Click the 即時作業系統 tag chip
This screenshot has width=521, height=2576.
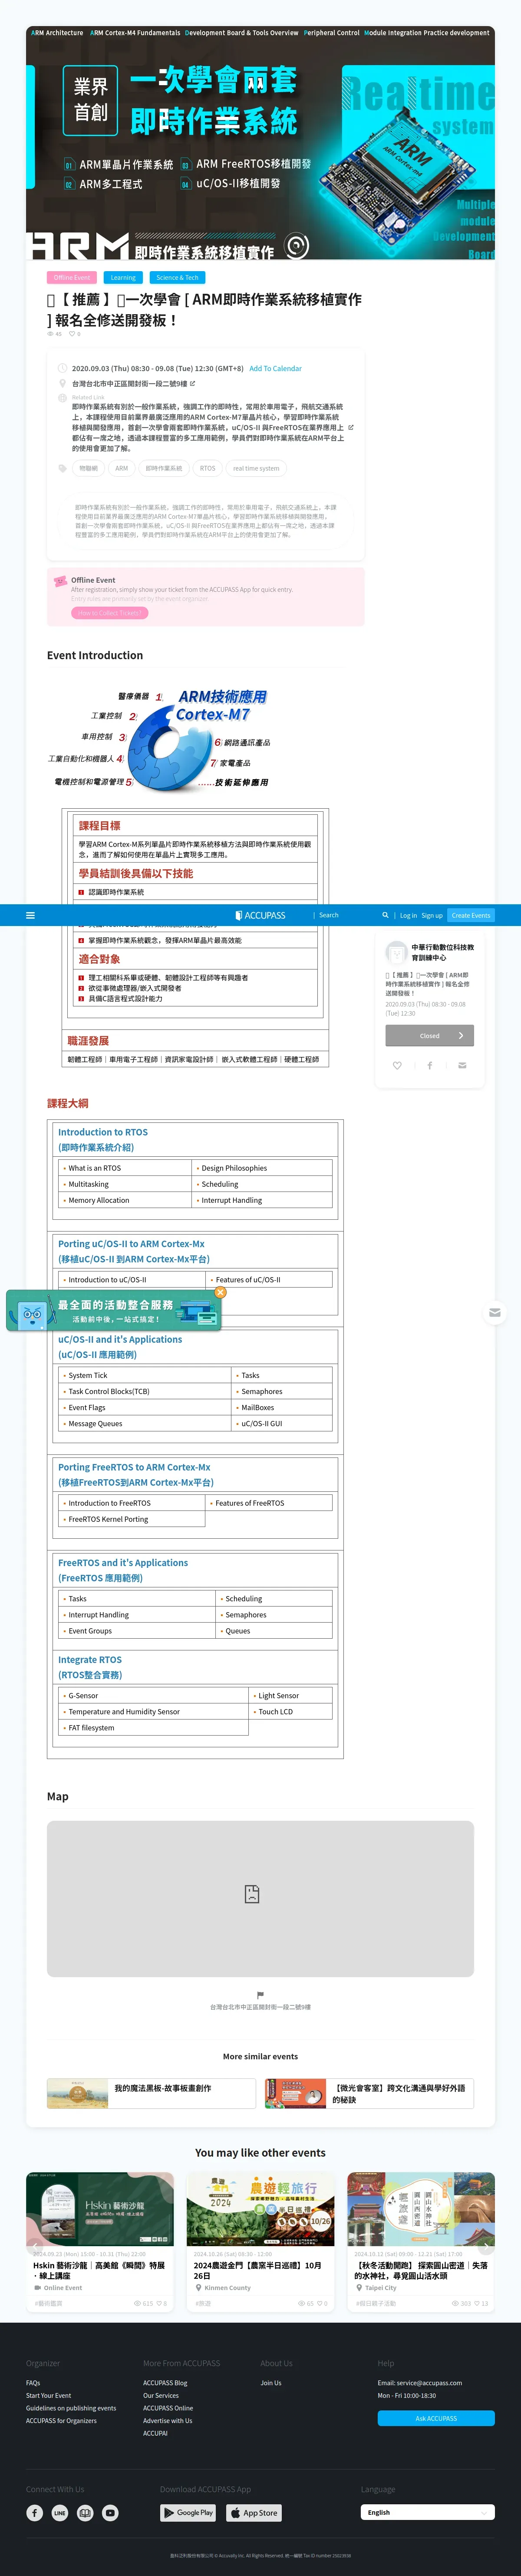pos(164,468)
